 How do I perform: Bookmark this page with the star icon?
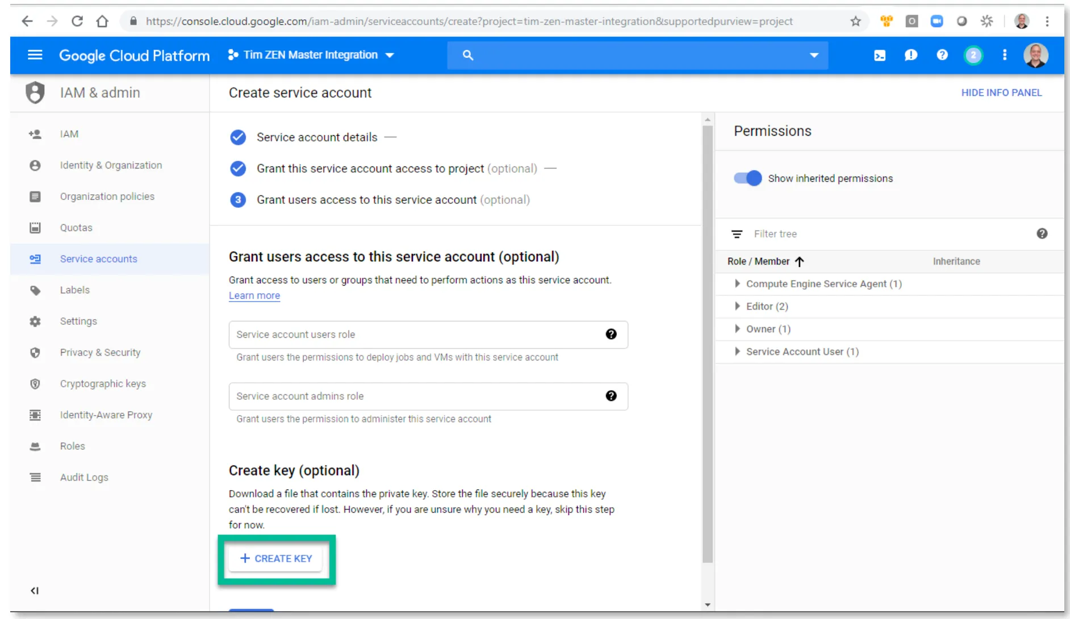(856, 22)
